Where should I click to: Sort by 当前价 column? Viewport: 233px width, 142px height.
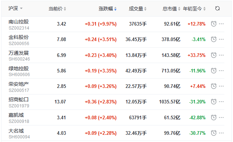[57, 9]
